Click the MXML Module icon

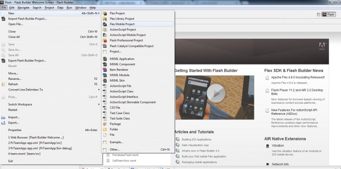[105, 75]
